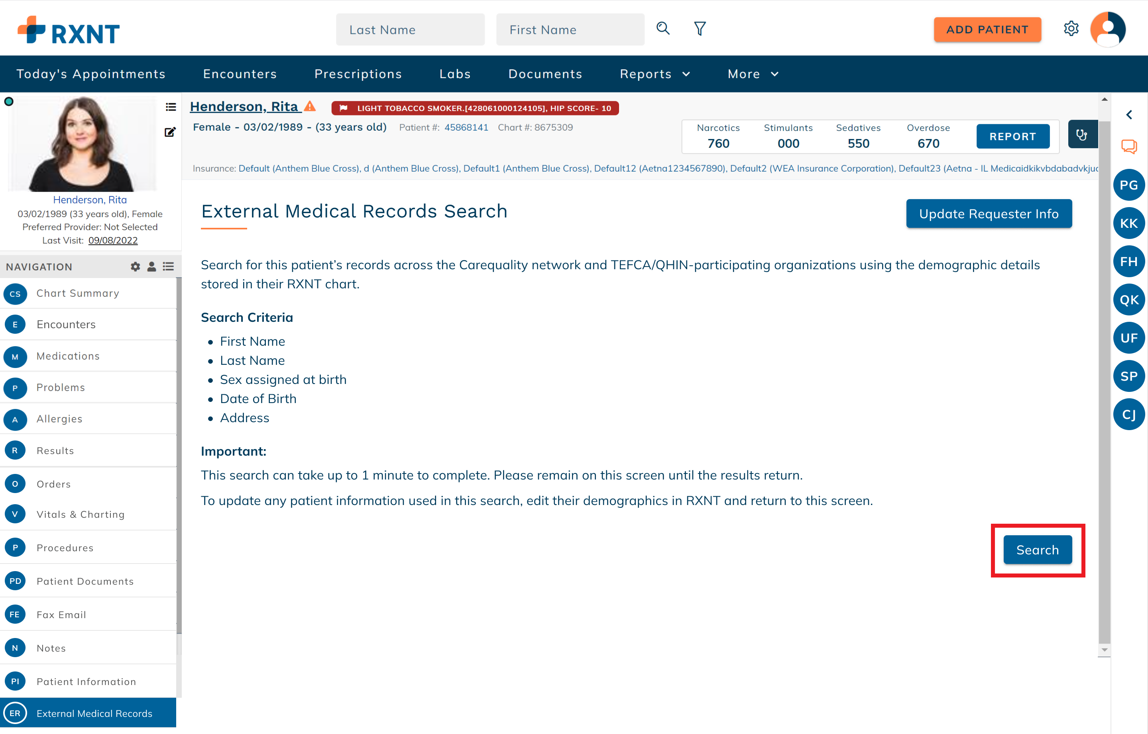Expand the More dropdown menu
Image resolution: width=1148 pixels, height=734 pixels.
pos(753,74)
